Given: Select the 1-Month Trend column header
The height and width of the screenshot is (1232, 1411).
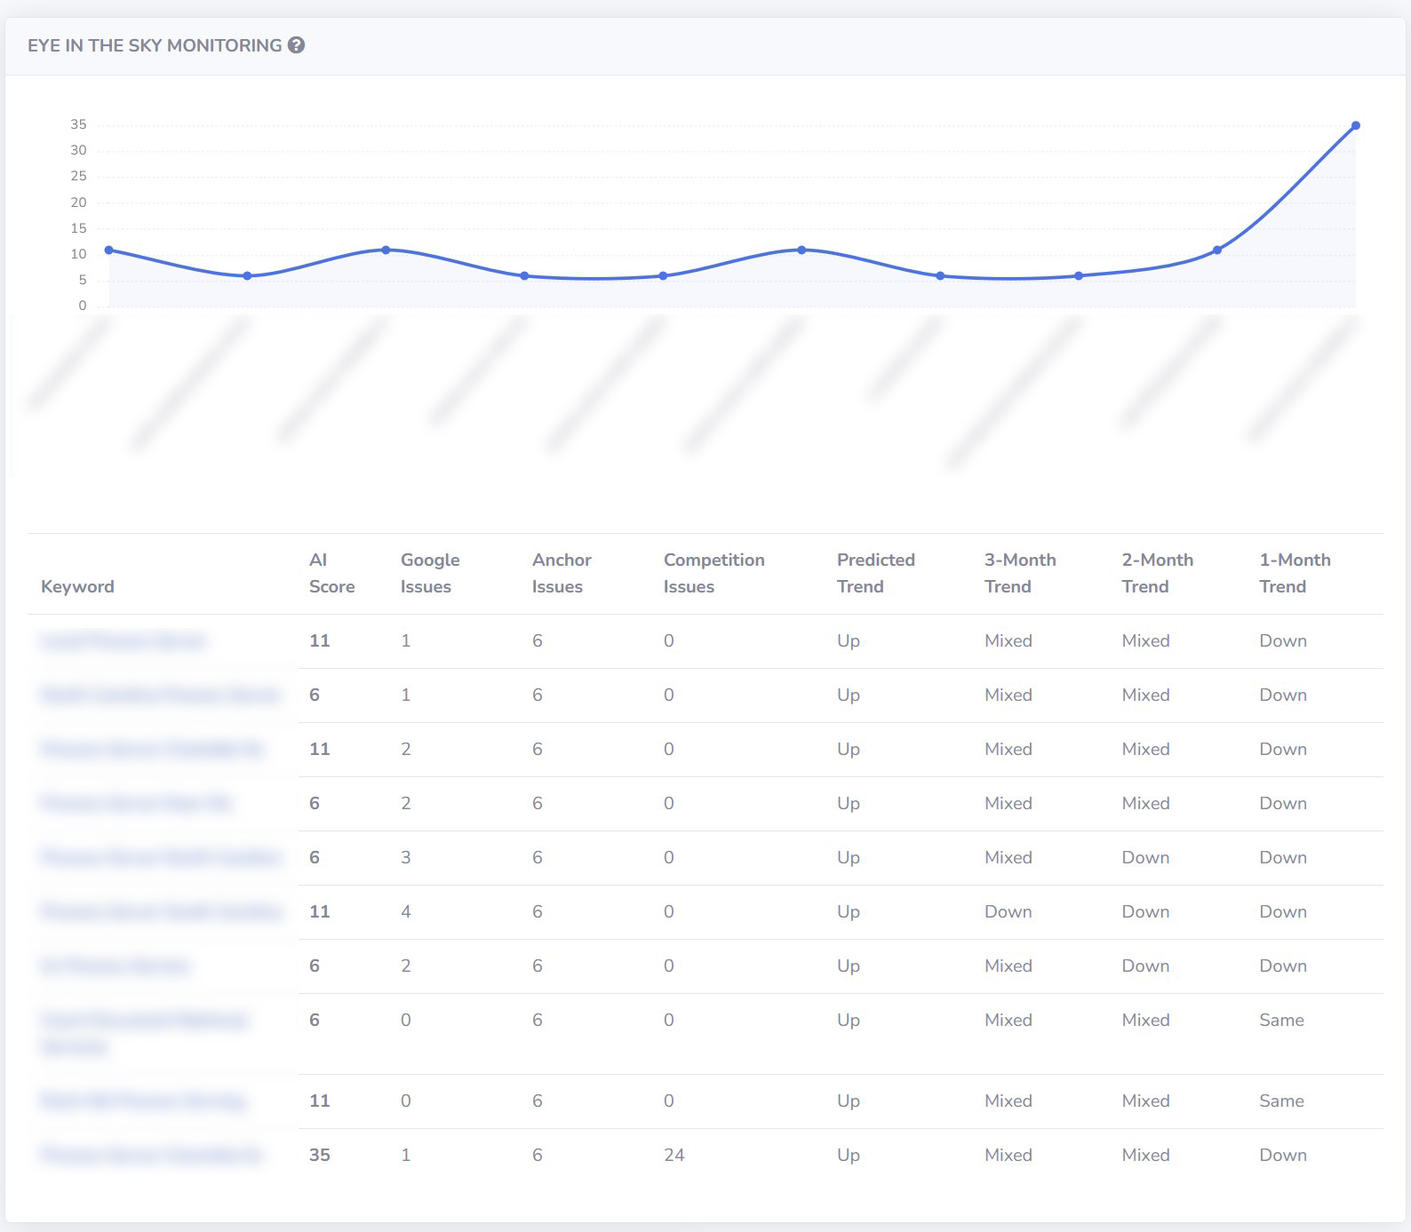Looking at the screenshot, I should click(1295, 573).
